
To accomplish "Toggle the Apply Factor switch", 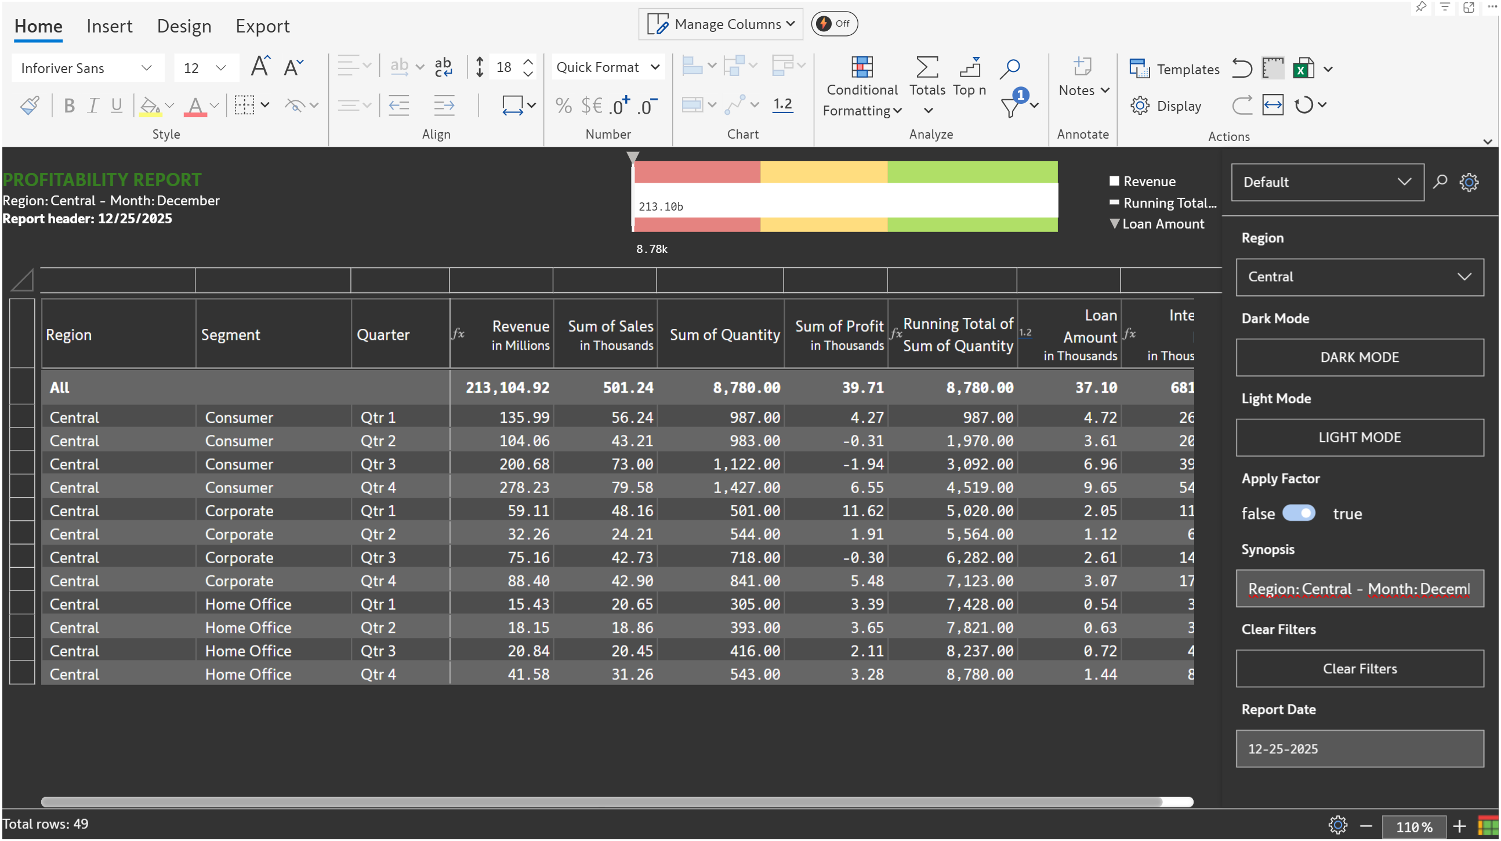I will point(1298,513).
